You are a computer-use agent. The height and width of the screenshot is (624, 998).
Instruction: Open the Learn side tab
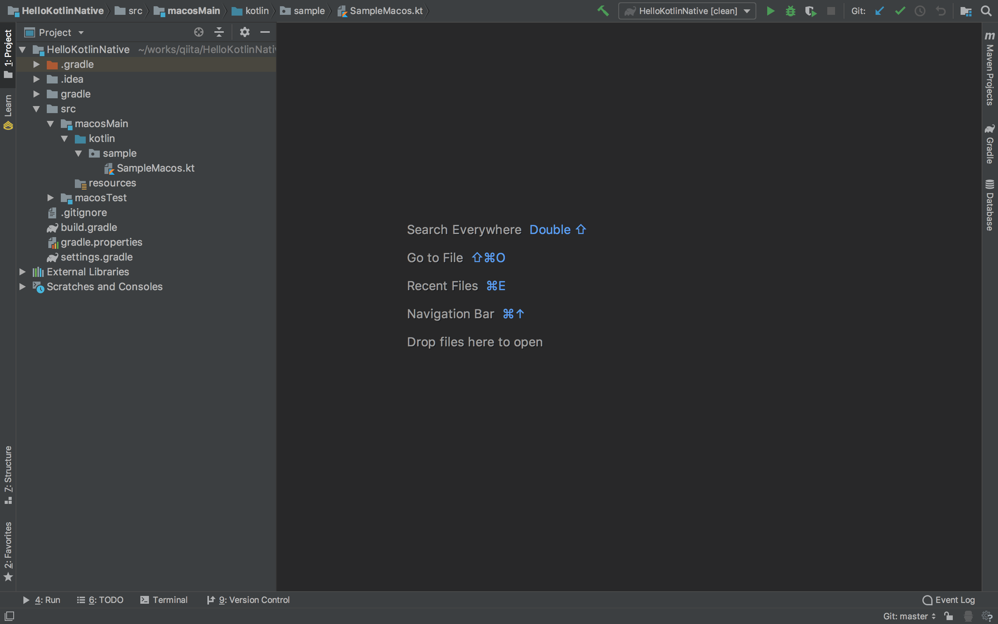8,112
